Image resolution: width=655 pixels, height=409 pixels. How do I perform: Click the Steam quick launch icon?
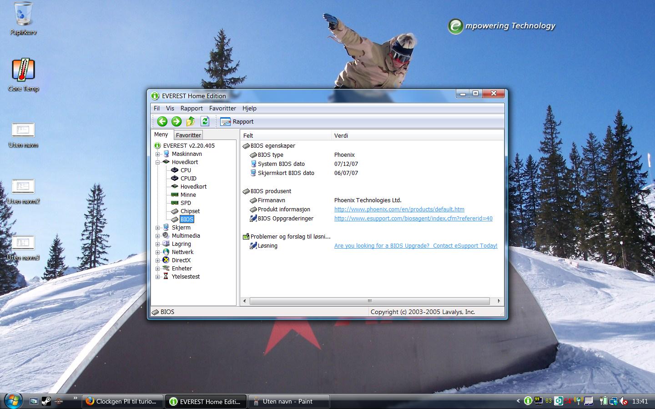(46, 401)
